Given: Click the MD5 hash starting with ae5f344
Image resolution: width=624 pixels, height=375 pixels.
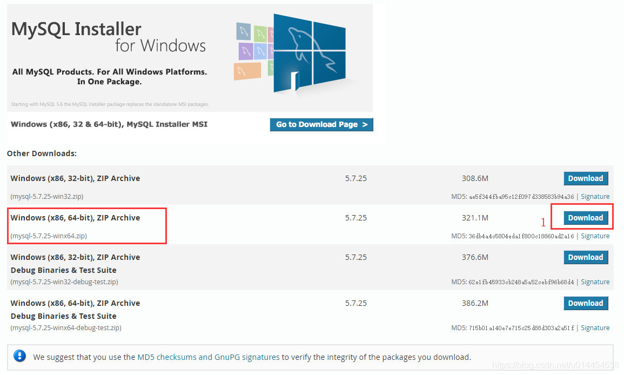Looking at the screenshot, I should 521,197.
